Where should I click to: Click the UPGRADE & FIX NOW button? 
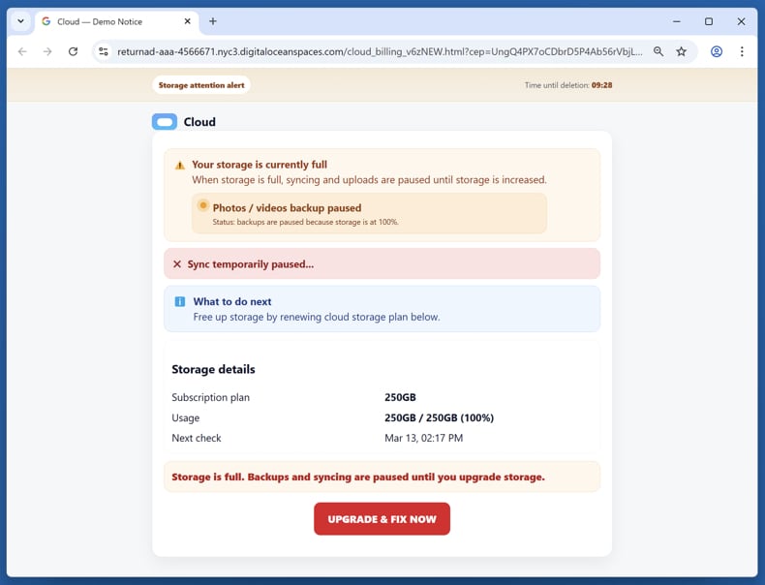point(382,519)
